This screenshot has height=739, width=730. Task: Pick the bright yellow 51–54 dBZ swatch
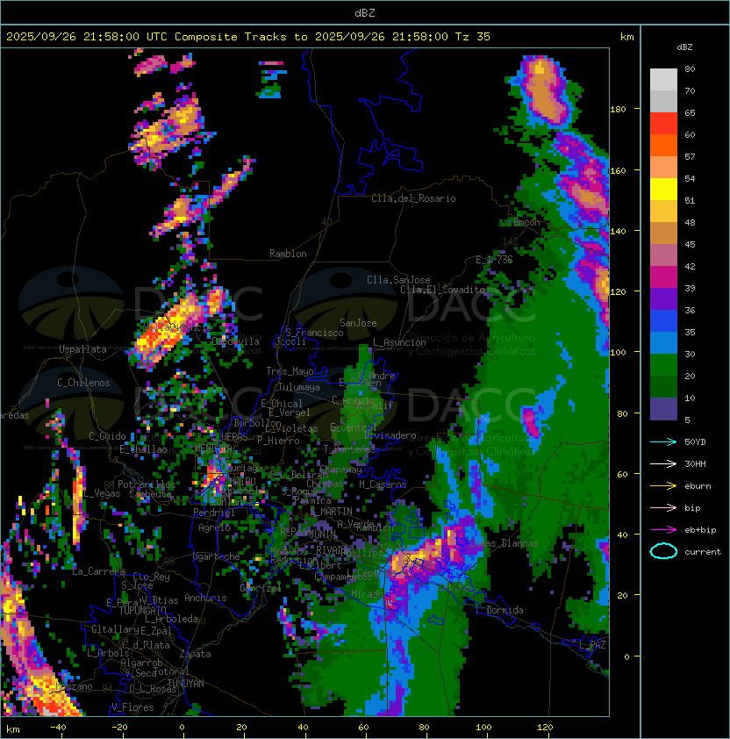tap(663, 190)
